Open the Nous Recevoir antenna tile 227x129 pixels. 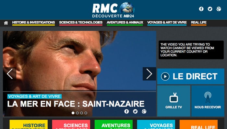click(208, 101)
